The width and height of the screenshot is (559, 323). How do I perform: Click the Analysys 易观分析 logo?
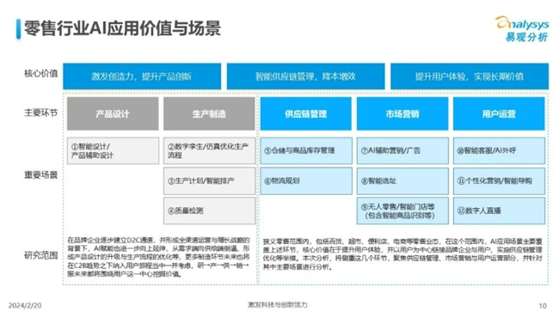pos(522,29)
